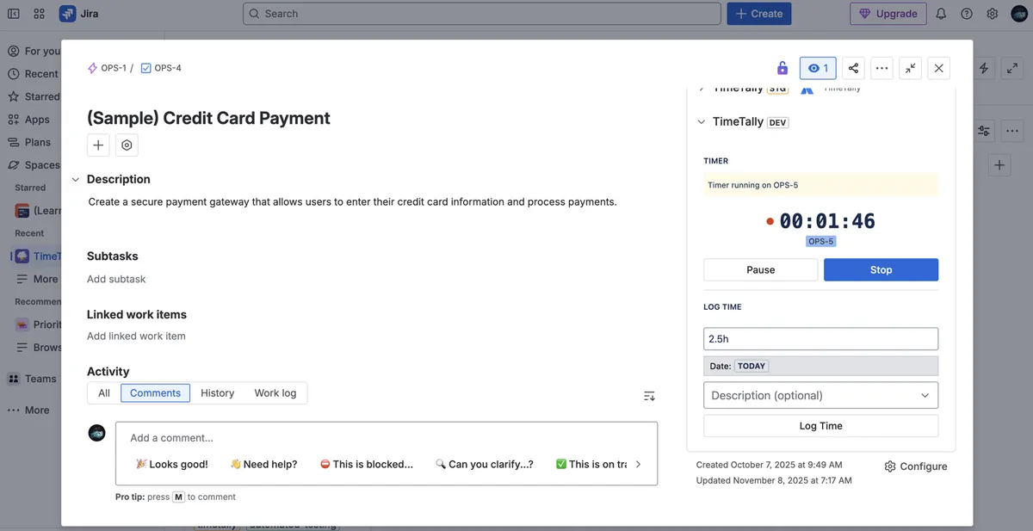
Task: Click the issue title Credit Card Payment
Action: coord(208,118)
